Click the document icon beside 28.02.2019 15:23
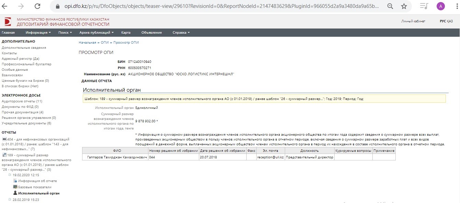 pos(10,200)
